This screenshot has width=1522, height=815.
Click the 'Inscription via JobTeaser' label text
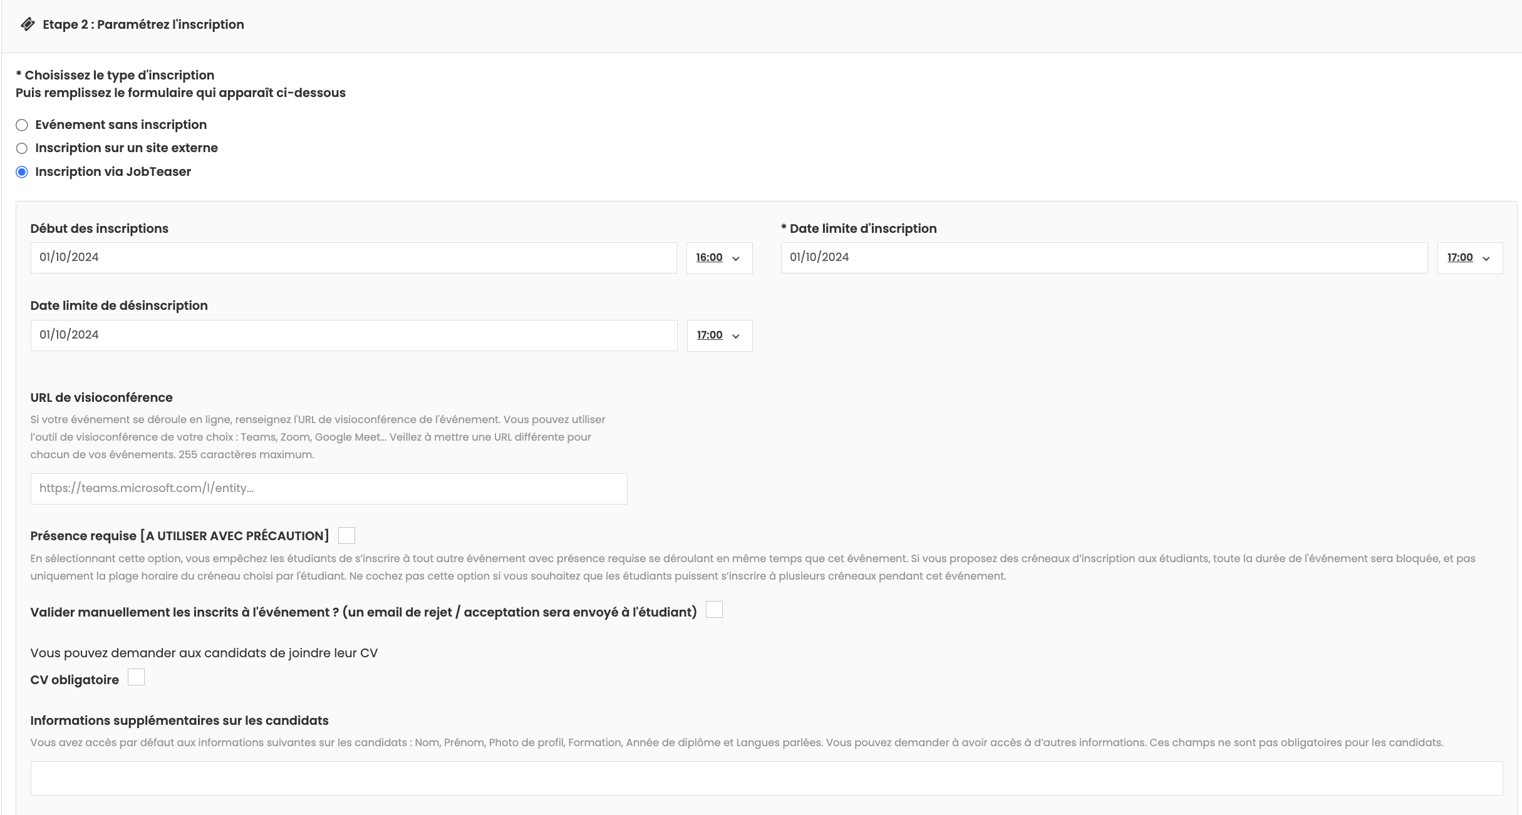click(x=113, y=172)
